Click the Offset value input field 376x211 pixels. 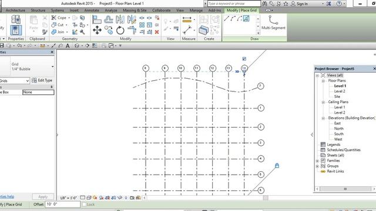63,205
